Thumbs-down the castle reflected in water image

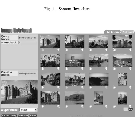coord(82,87)
